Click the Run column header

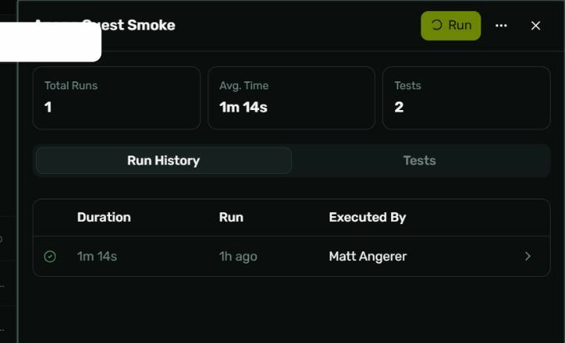point(231,217)
